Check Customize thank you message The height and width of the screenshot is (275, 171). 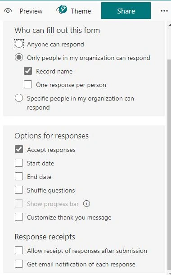pyautogui.click(x=19, y=217)
